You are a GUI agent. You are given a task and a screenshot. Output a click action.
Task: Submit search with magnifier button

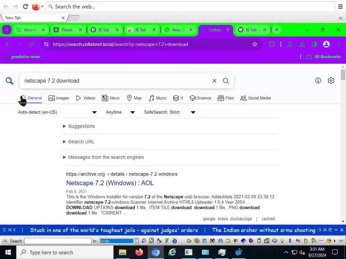pyautogui.click(x=226, y=81)
